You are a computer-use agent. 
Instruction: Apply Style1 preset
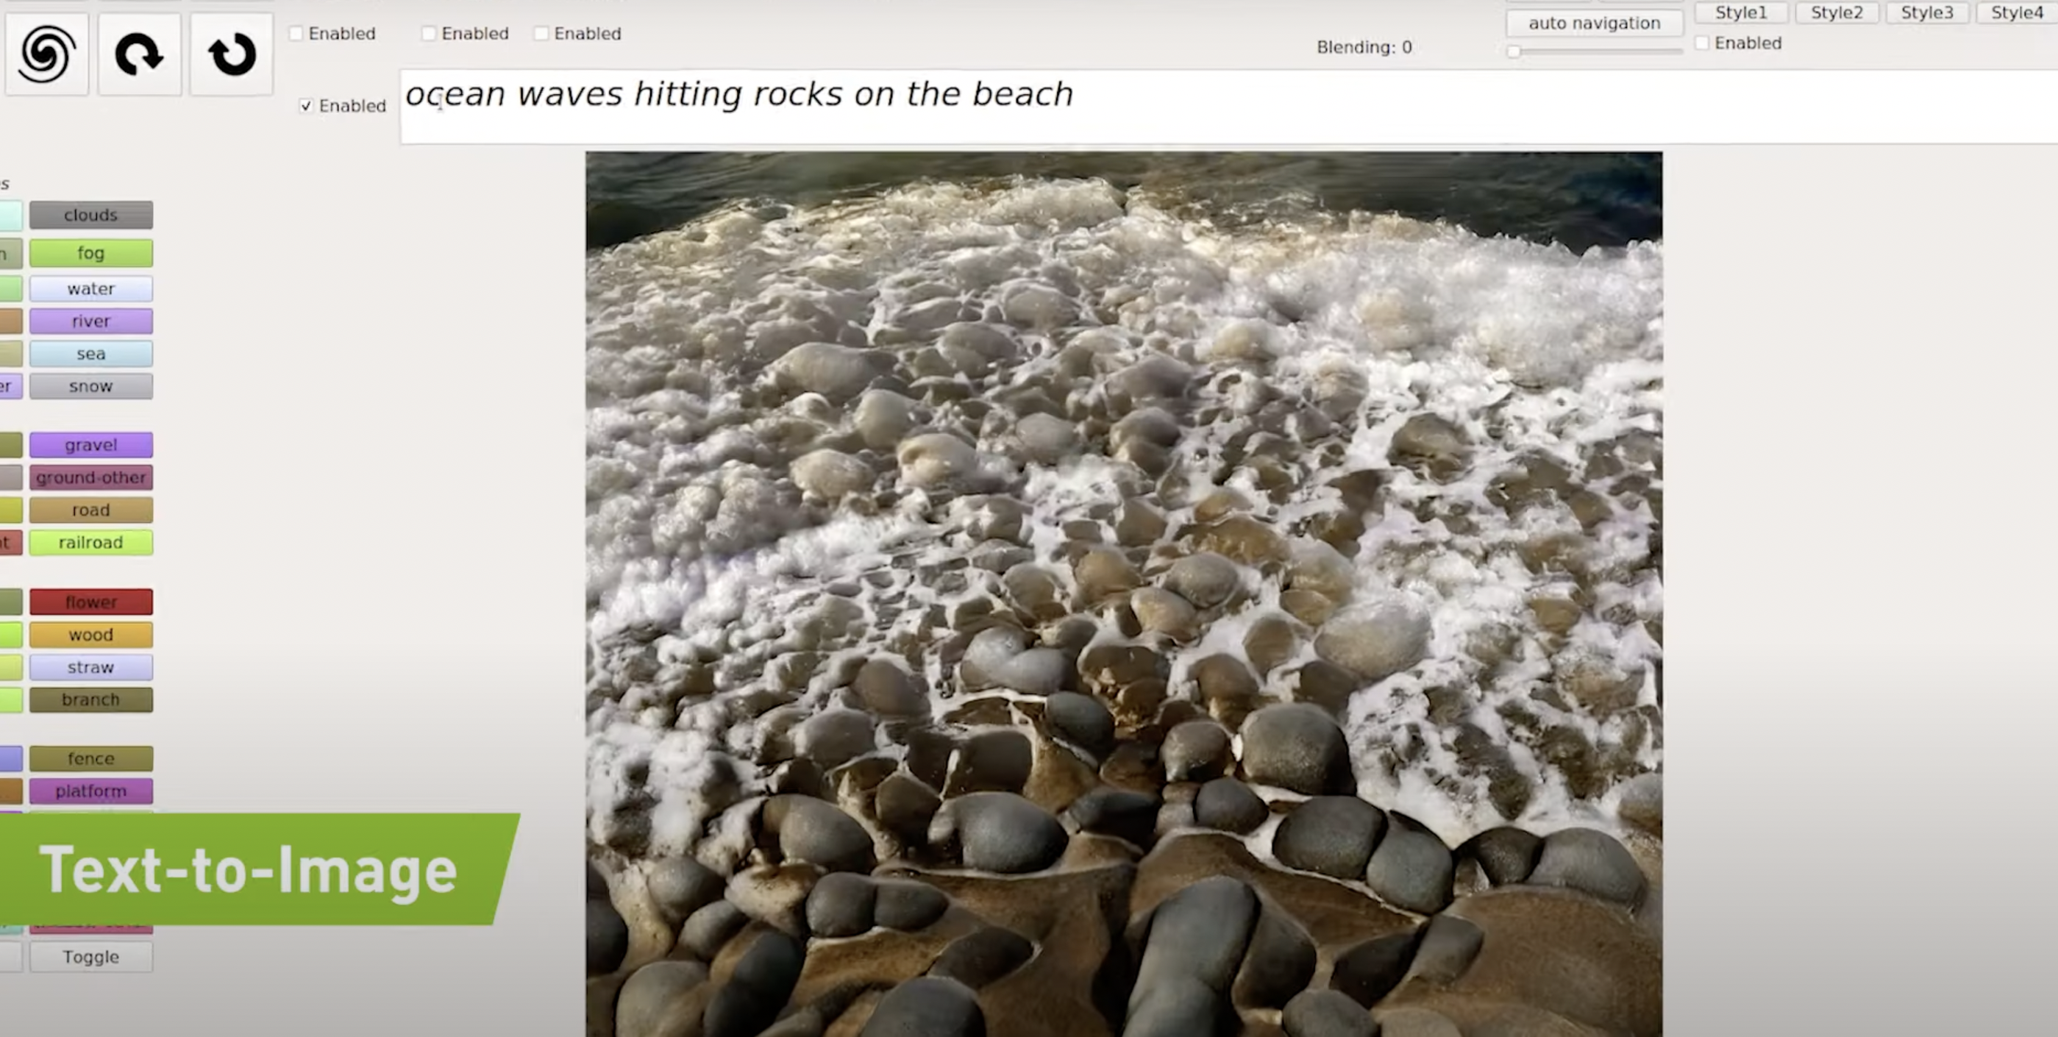coord(1741,13)
